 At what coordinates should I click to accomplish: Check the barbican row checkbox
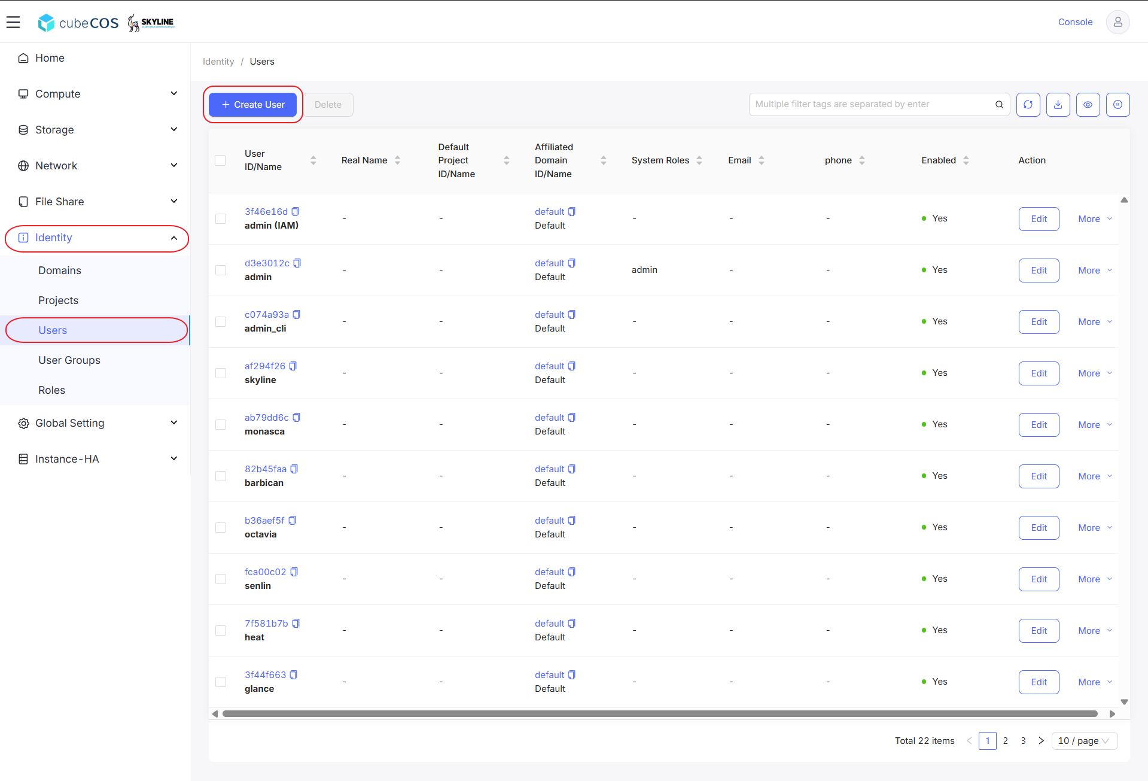point(221,476)
